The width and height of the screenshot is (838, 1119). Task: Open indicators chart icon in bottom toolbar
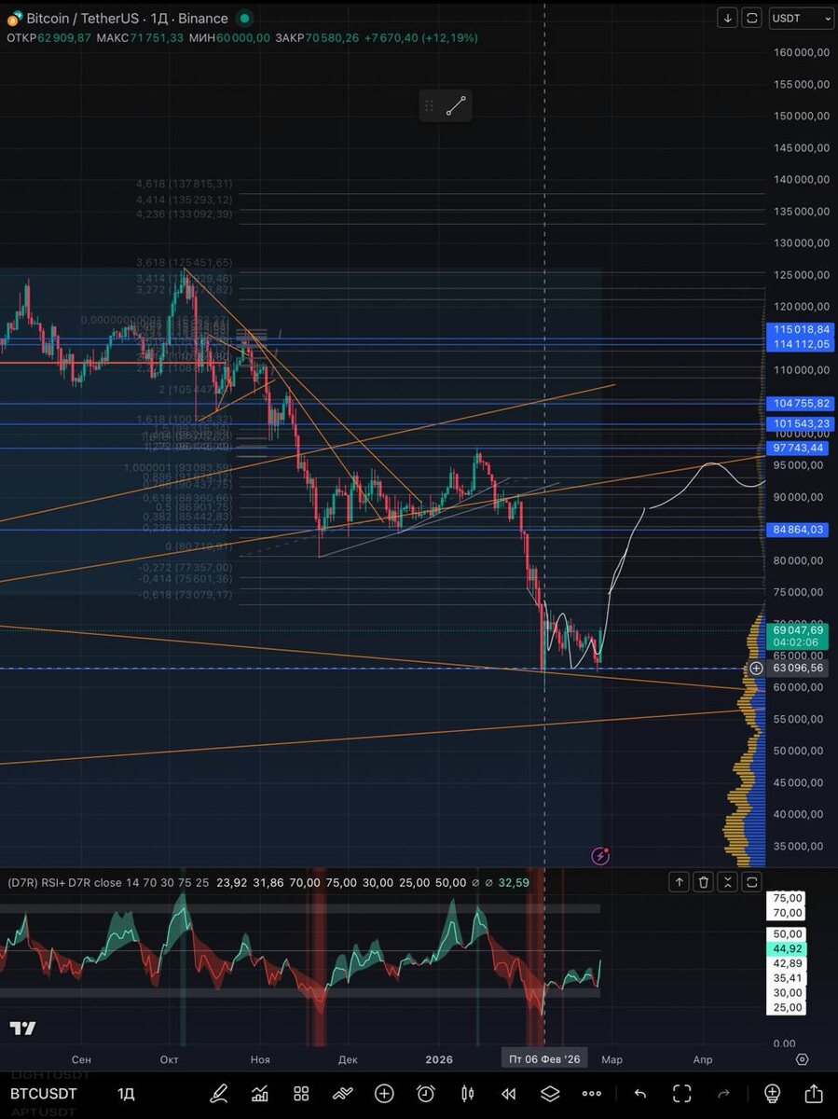[x=260, y=1093]
